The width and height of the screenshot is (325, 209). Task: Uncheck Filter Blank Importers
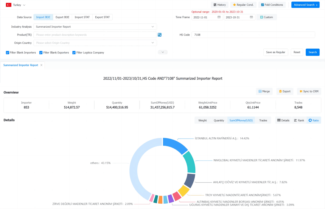(x=7, y=53)
